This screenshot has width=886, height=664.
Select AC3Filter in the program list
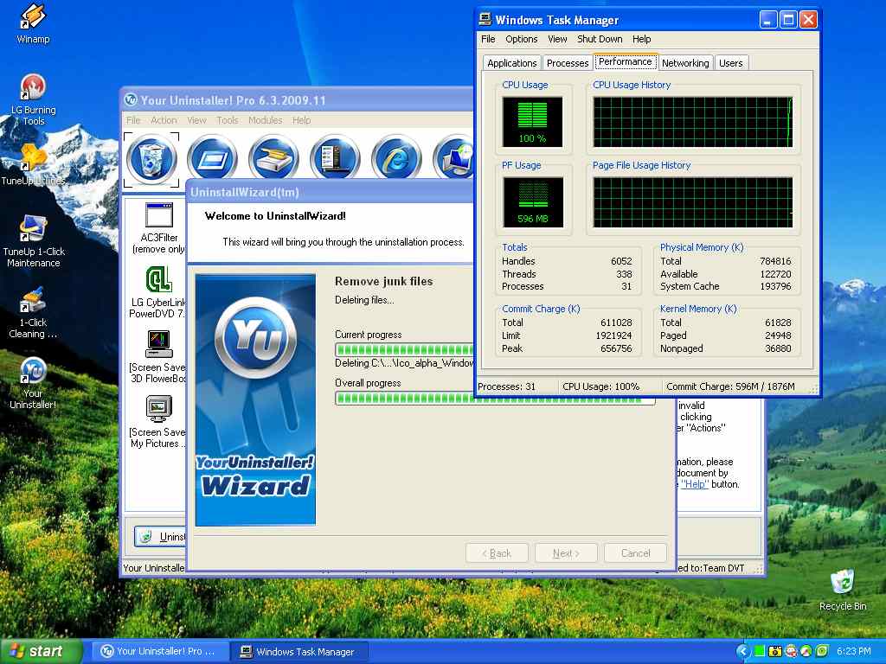pyautogui.click(x=159, y=228)
